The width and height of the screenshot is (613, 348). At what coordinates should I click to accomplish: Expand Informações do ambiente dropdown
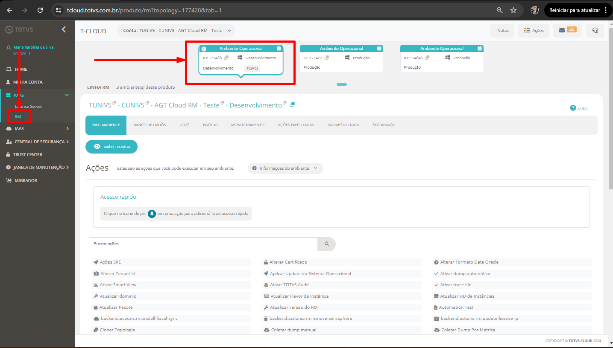285,168
